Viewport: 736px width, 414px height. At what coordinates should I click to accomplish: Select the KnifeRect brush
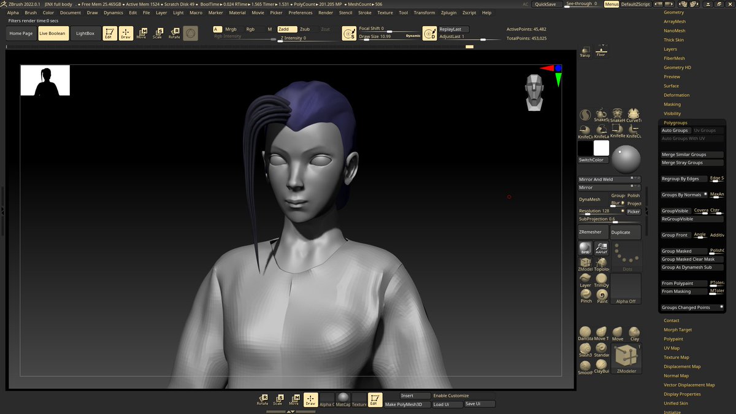tap(617, 131)
